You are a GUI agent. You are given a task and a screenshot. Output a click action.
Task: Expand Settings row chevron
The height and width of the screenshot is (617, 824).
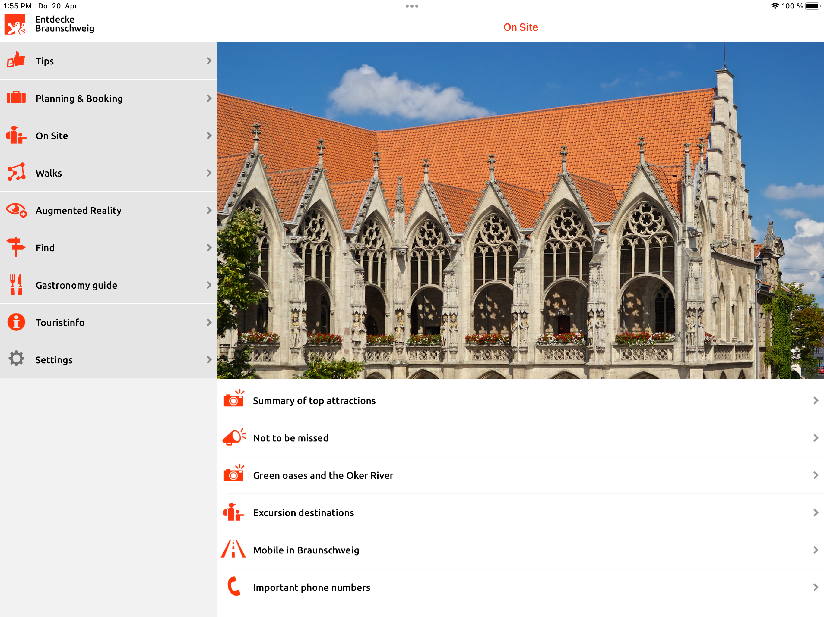click(x=209, y=360)
